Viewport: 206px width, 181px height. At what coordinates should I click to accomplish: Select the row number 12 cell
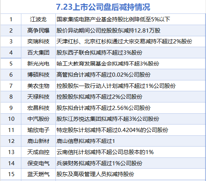tap(11, 141)
